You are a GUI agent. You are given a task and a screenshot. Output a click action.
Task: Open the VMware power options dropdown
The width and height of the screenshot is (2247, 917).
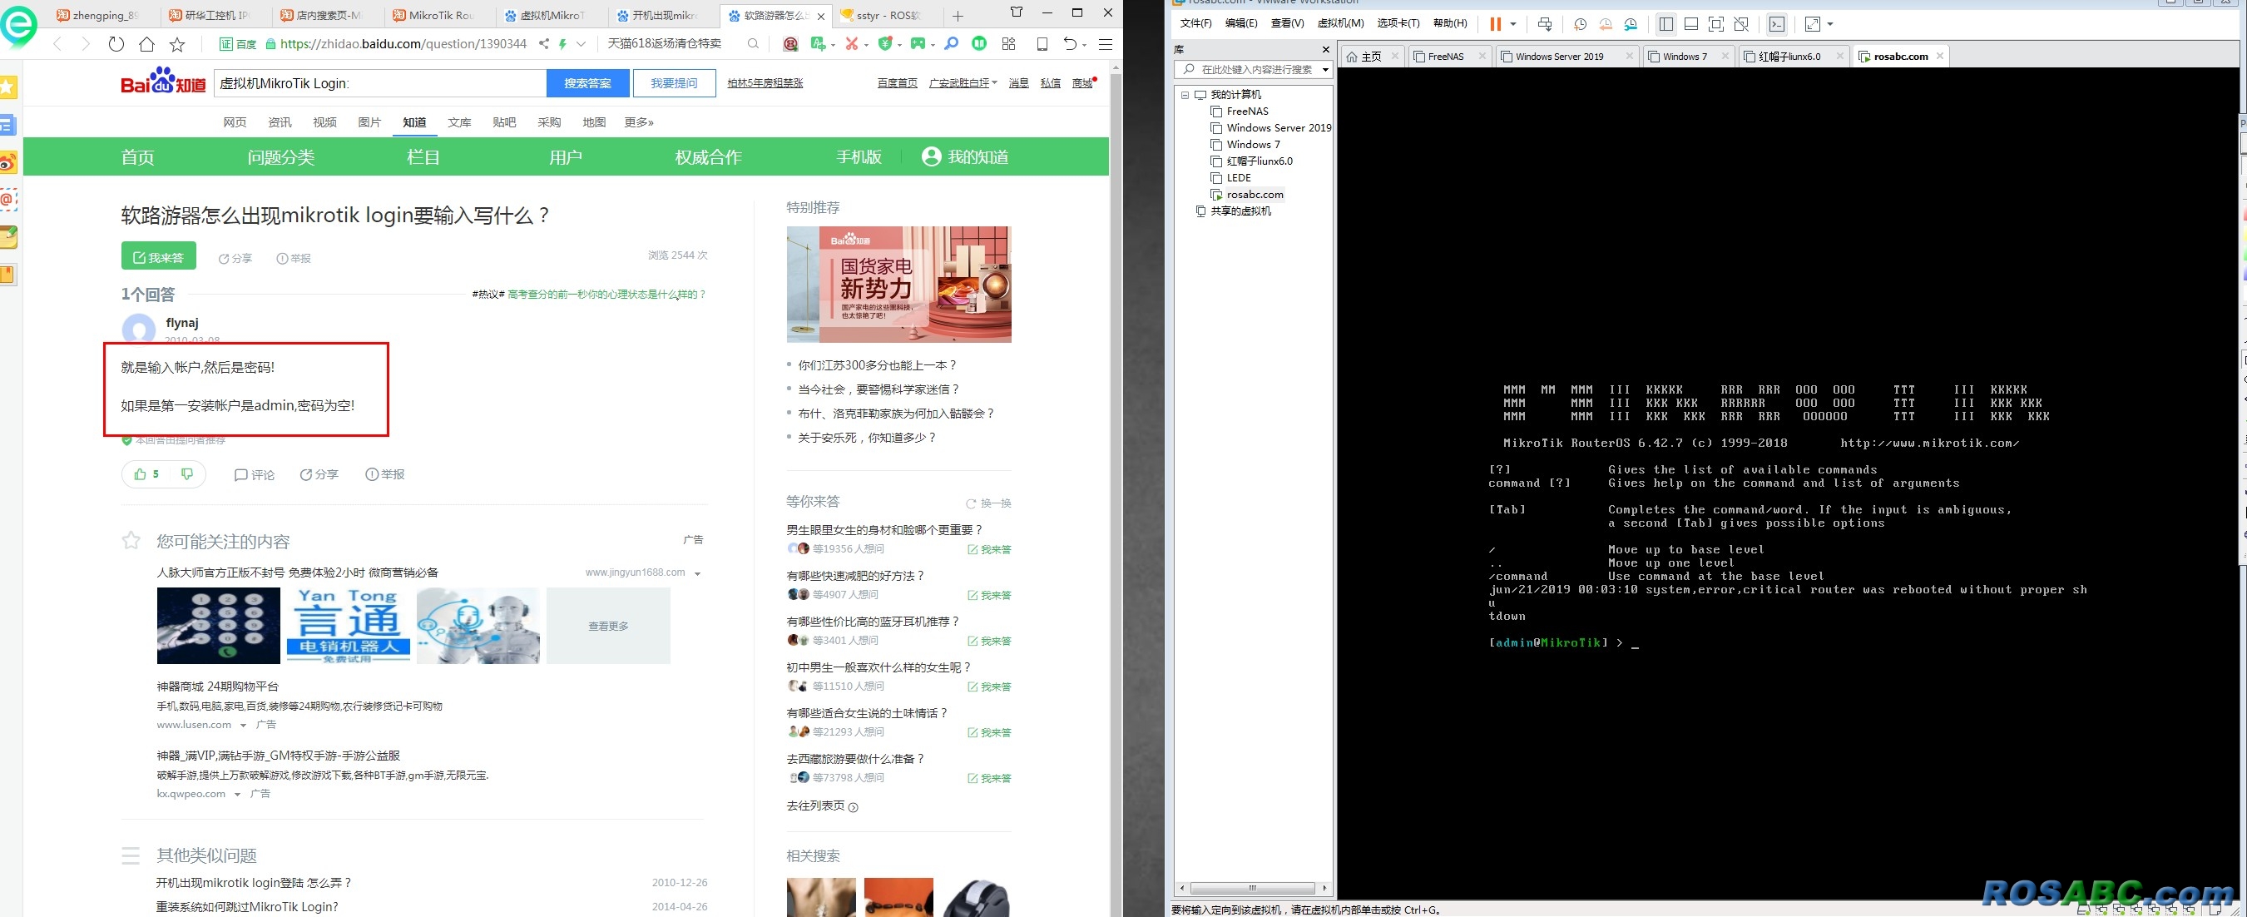(x=1512, y=24)
